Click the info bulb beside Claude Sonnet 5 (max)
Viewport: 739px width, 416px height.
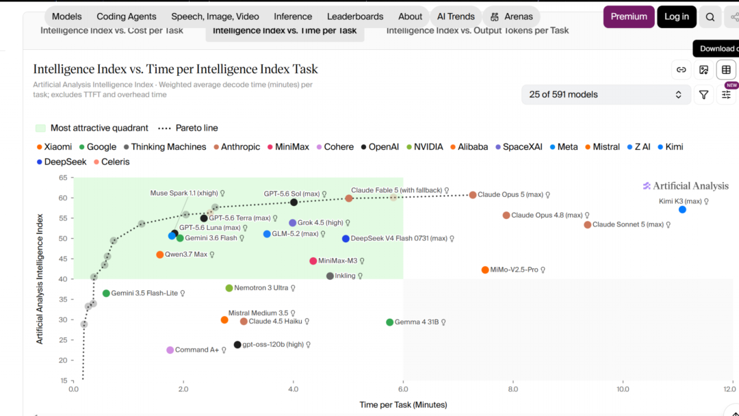click(669, 224)
